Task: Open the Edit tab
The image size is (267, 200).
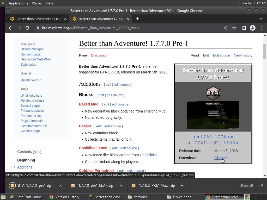Action: [x=206, y=55]
